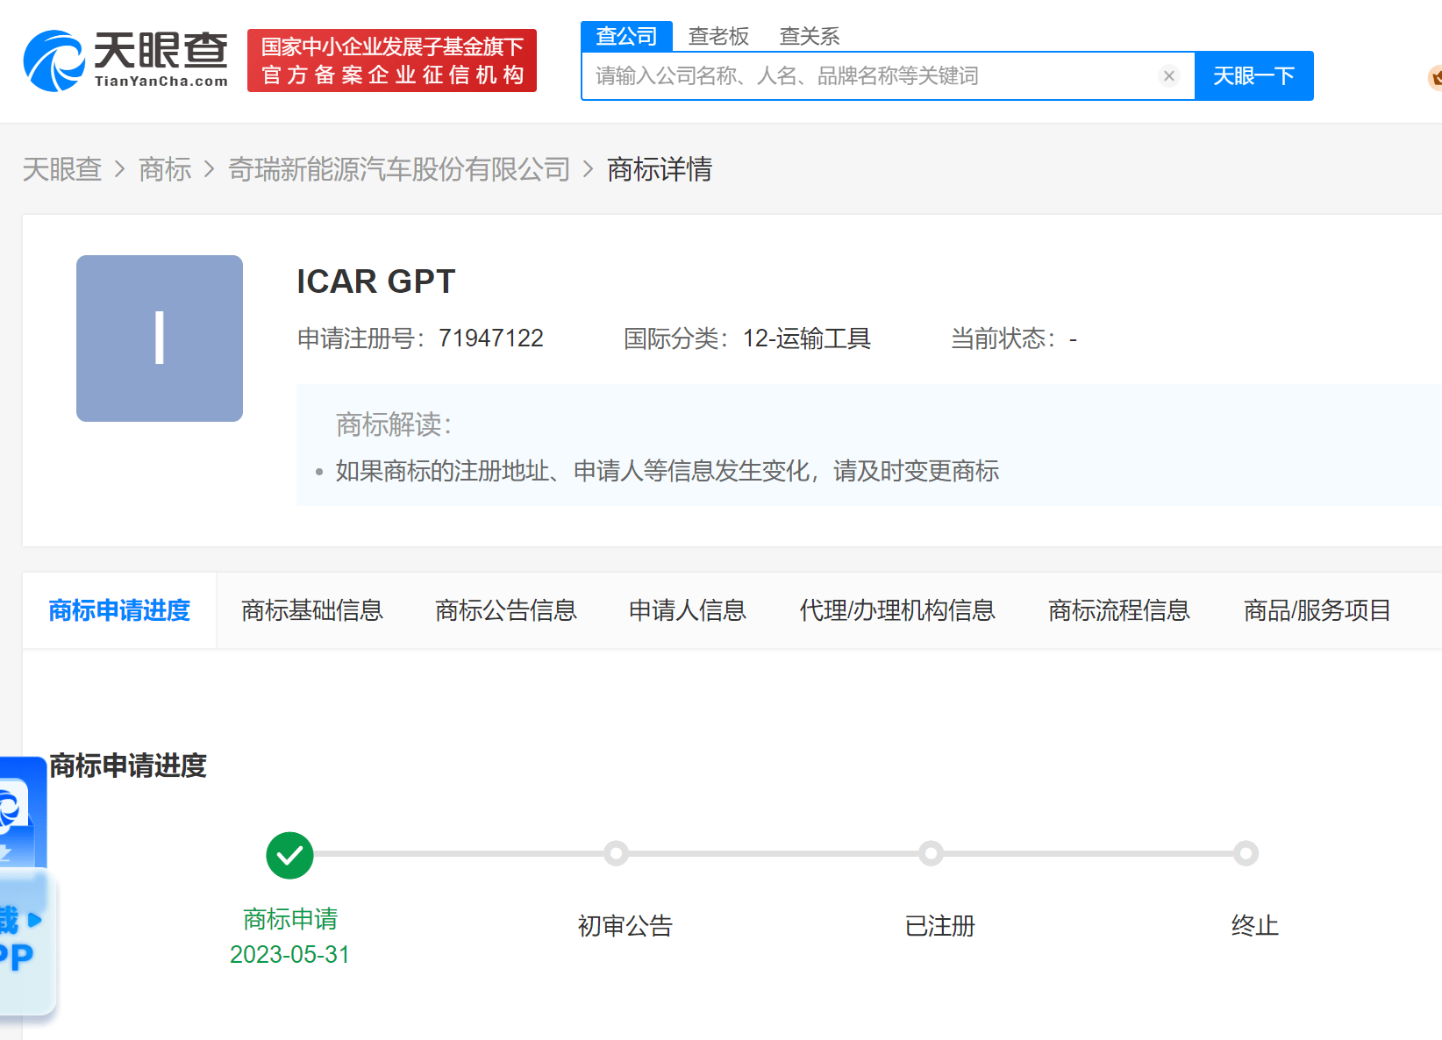The height and width of the screenshot is (1040, 1442).
Task: Switch to 商标流程信息 tab
Action: click(x=1119, y=610)
